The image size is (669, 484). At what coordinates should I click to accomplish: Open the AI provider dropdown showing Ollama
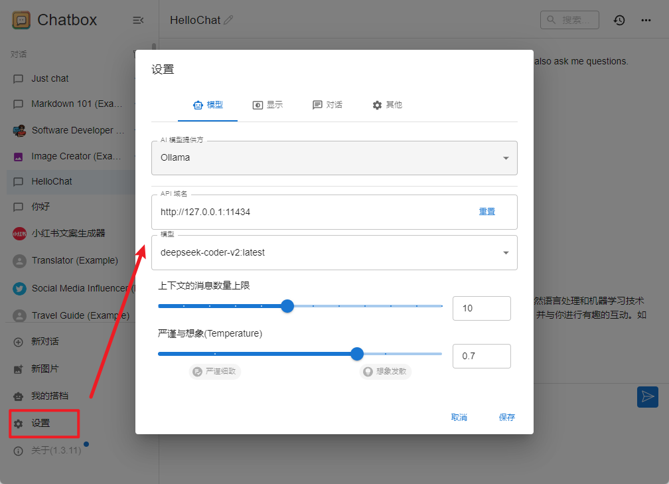[334, 158]
